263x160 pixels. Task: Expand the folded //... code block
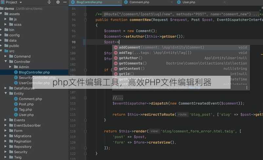pos(118,98)
